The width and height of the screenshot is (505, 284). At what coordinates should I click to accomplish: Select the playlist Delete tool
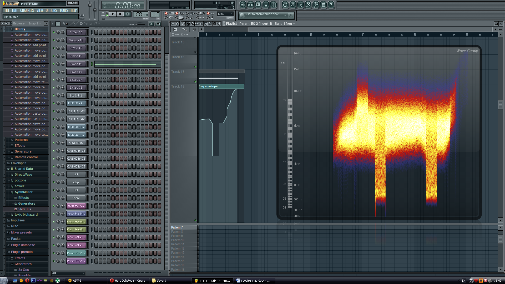[192, 24]
